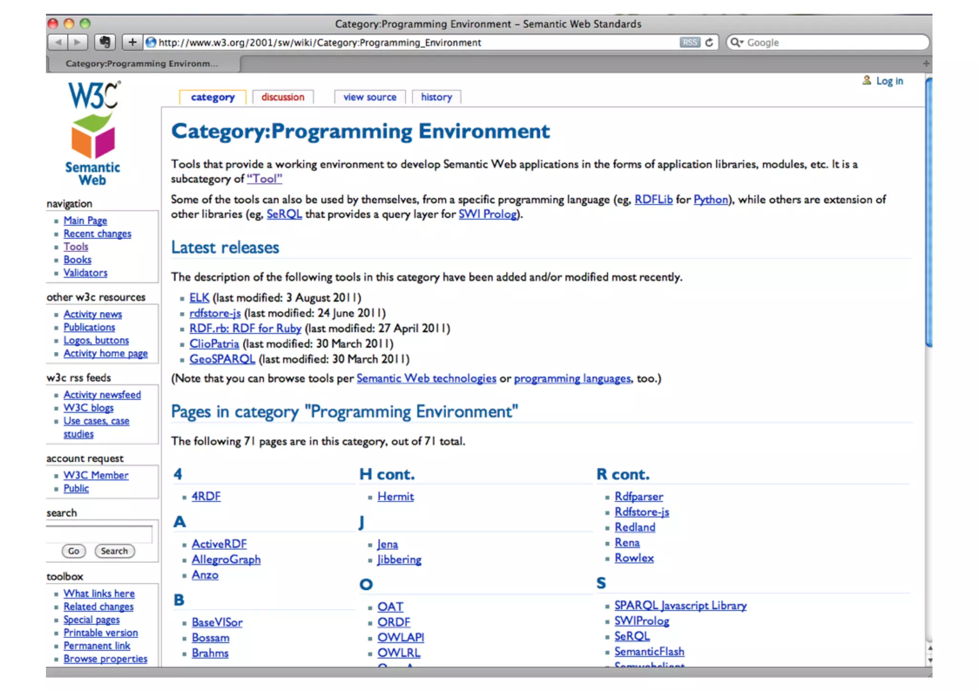
Task: Open the view source tab
Action: click(x=370, y=97)
